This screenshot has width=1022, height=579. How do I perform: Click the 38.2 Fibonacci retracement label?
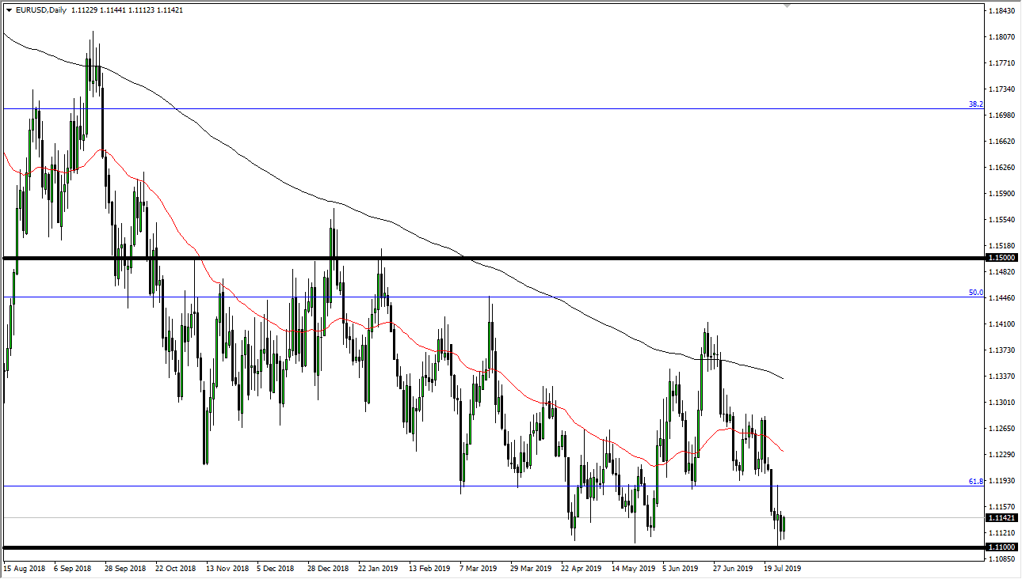click(x=975, y=105)
